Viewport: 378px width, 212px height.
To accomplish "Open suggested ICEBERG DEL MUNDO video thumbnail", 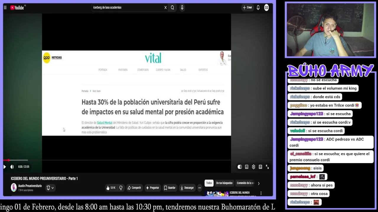I will pos(217,193).
